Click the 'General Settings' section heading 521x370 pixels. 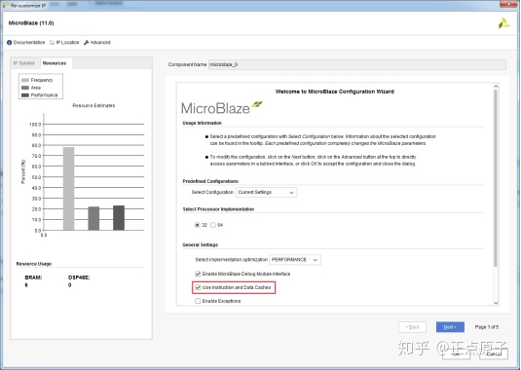point(200,244)
